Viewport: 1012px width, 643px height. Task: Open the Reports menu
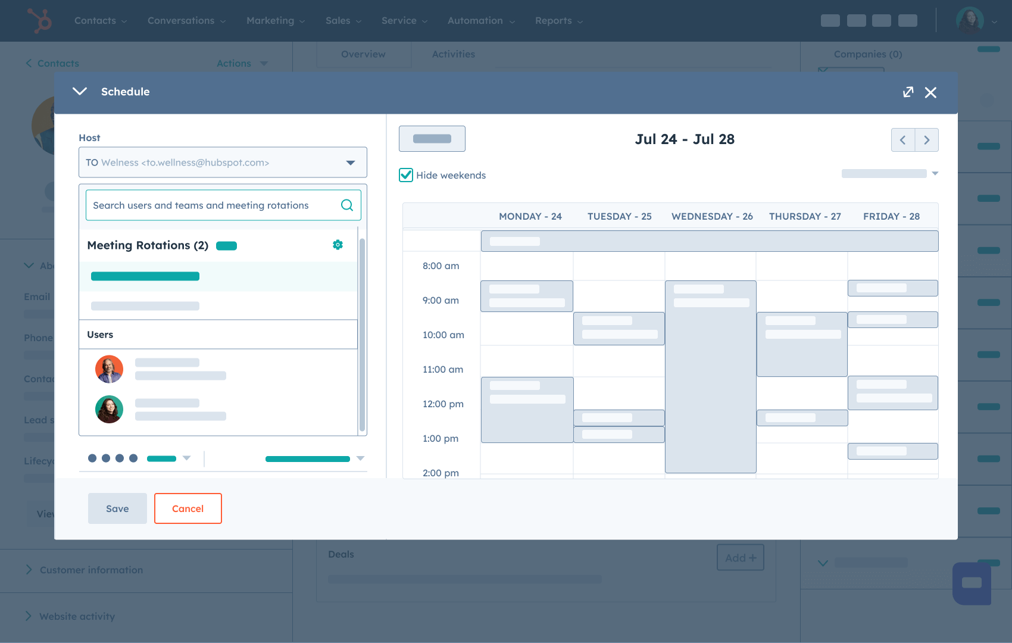(558, 21)
